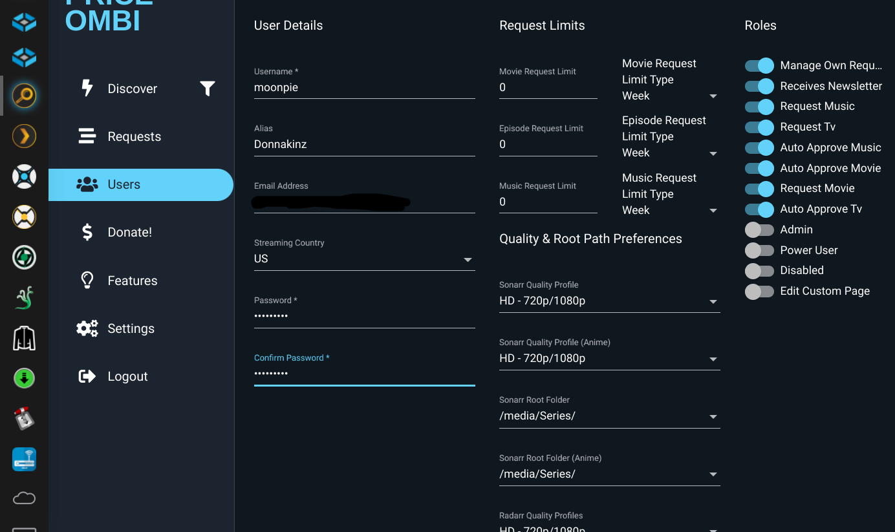Open the orange search/indexer app in sidebar
Image resolution: width=895 pixels, height=532 pixels.
click(x=24, y=96)
